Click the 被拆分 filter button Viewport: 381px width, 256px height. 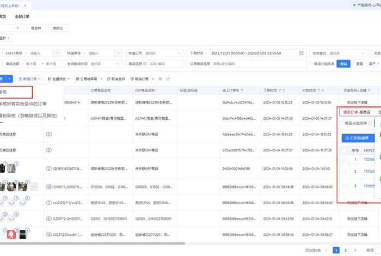click(58, 28)
